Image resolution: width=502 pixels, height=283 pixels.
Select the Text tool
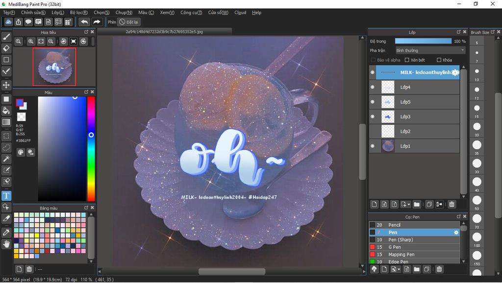[x=6, y=196]
